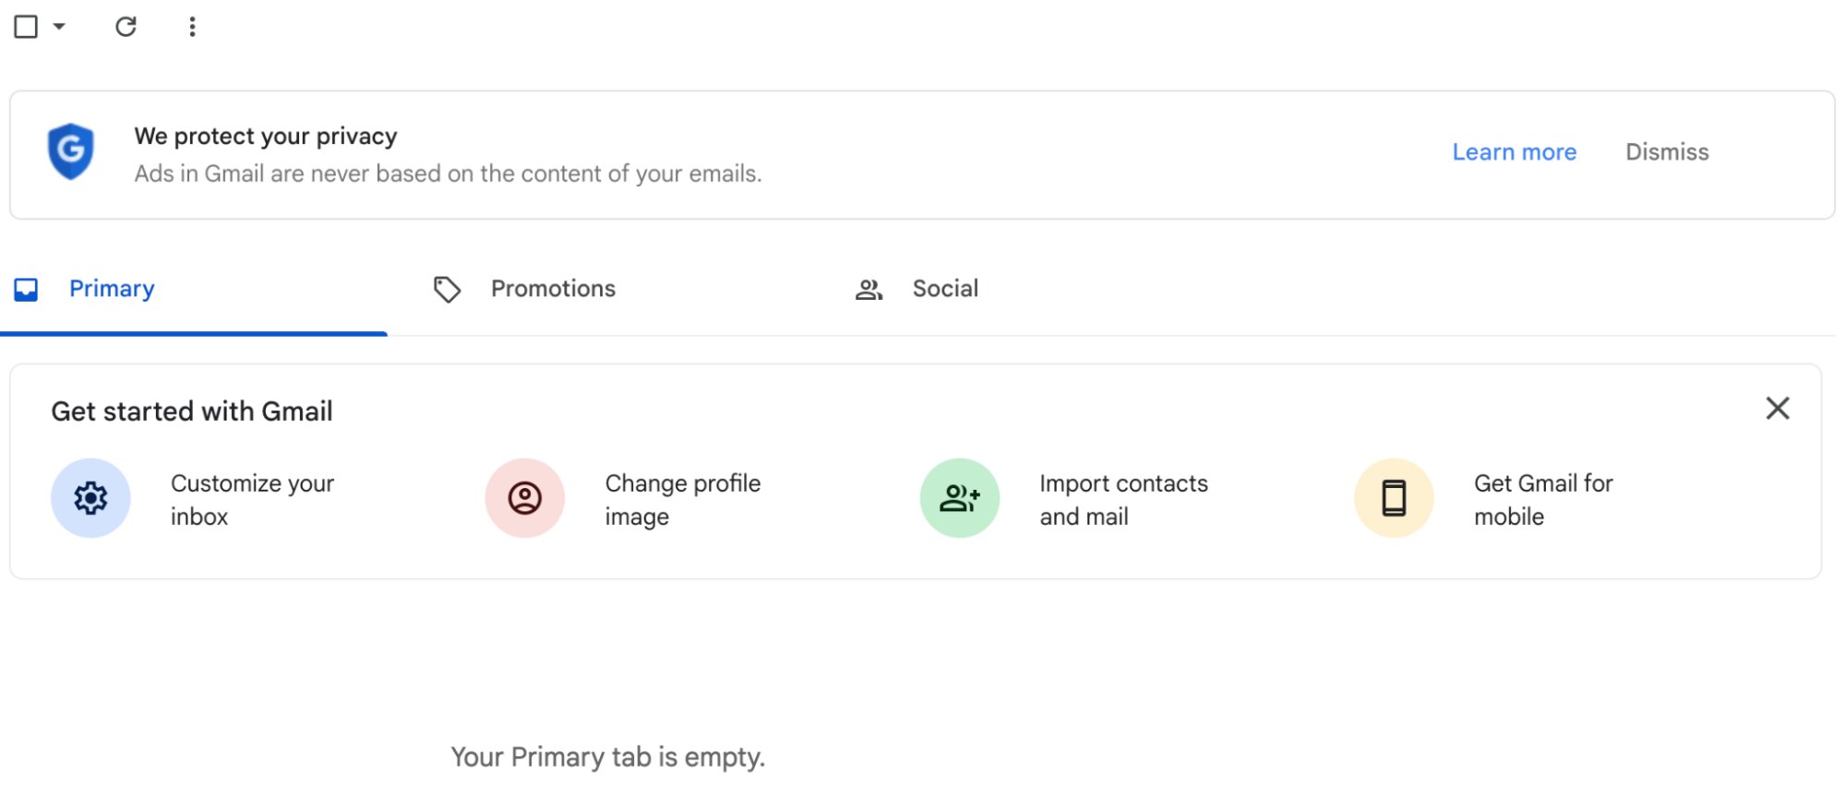Screen dimensions: 1845x797
Task: Click the refresh inbox icon
Action: [x=126, y=27]
